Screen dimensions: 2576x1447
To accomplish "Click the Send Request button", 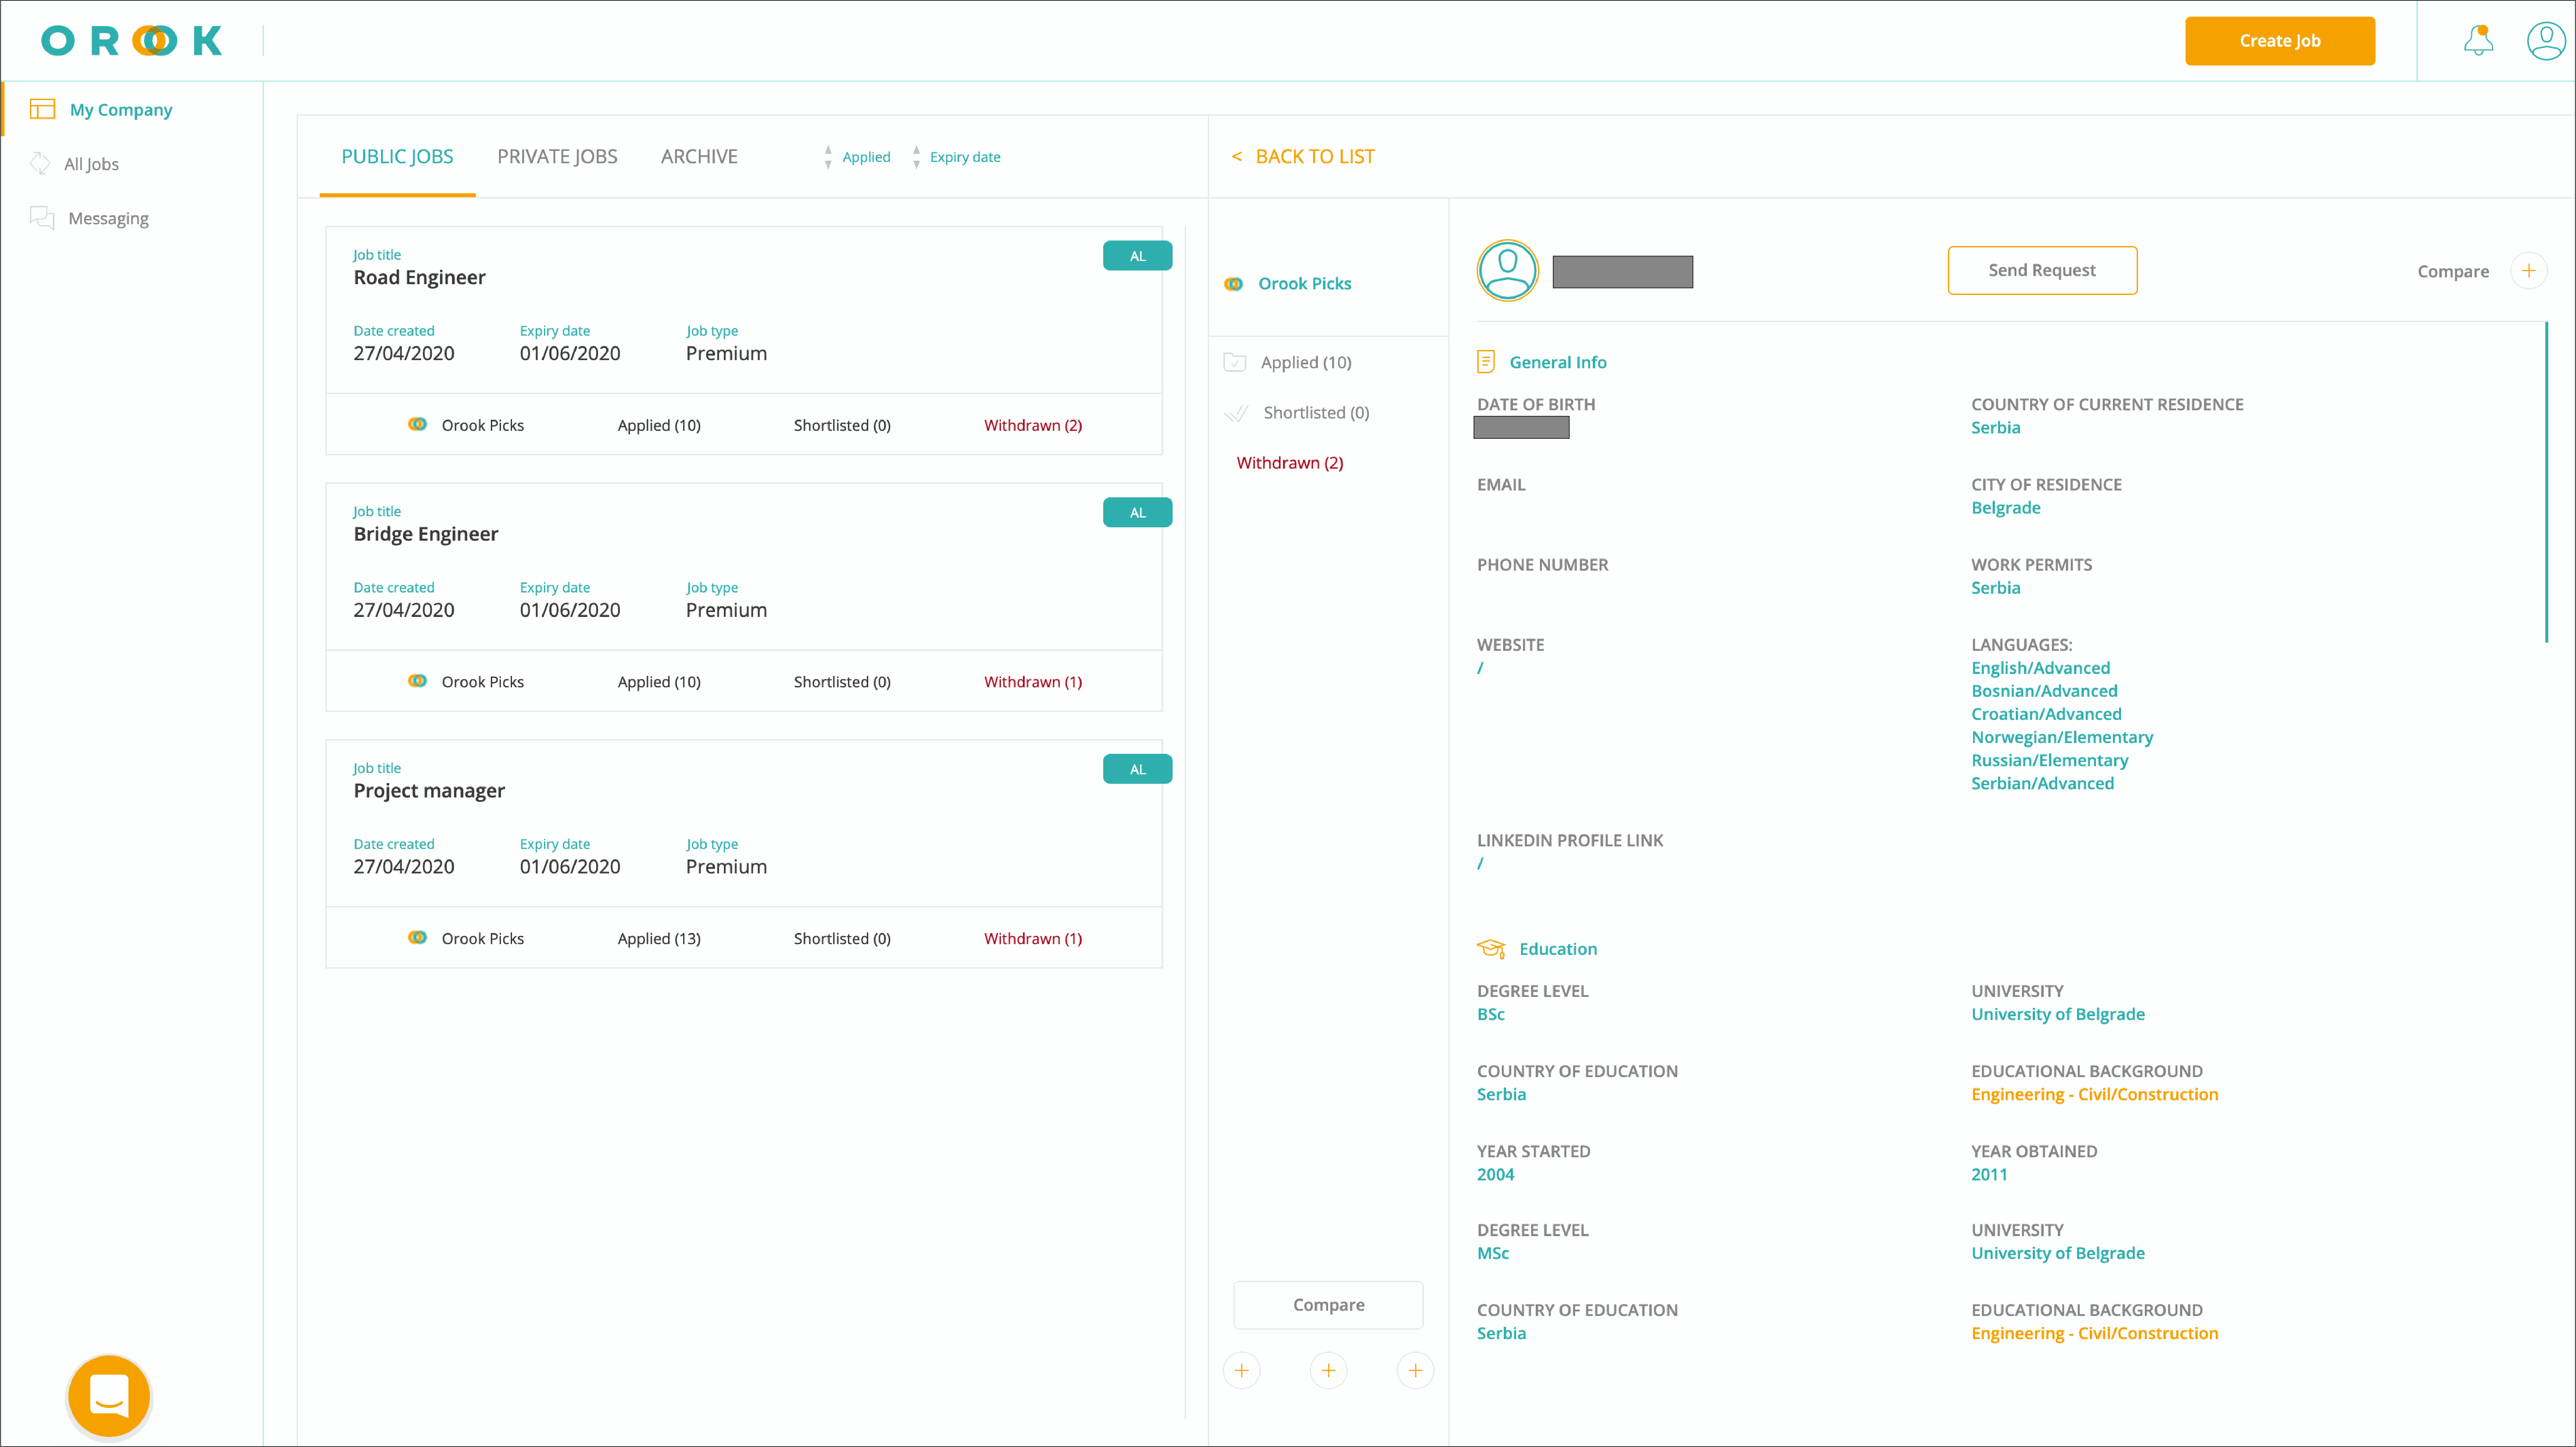I will 2042,270.
